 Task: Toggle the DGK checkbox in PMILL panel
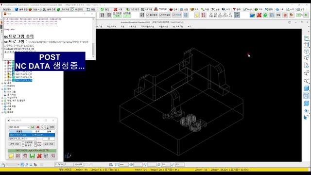(x=35, y=146)
